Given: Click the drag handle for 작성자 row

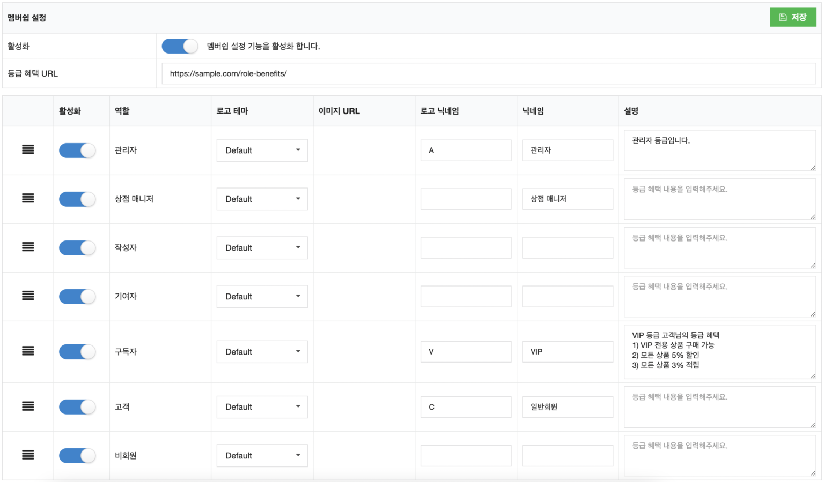Looking at the screenshot, I should coord(28,247).
